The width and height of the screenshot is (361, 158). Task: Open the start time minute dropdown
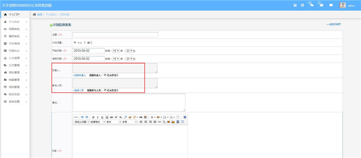pos(129,51)
